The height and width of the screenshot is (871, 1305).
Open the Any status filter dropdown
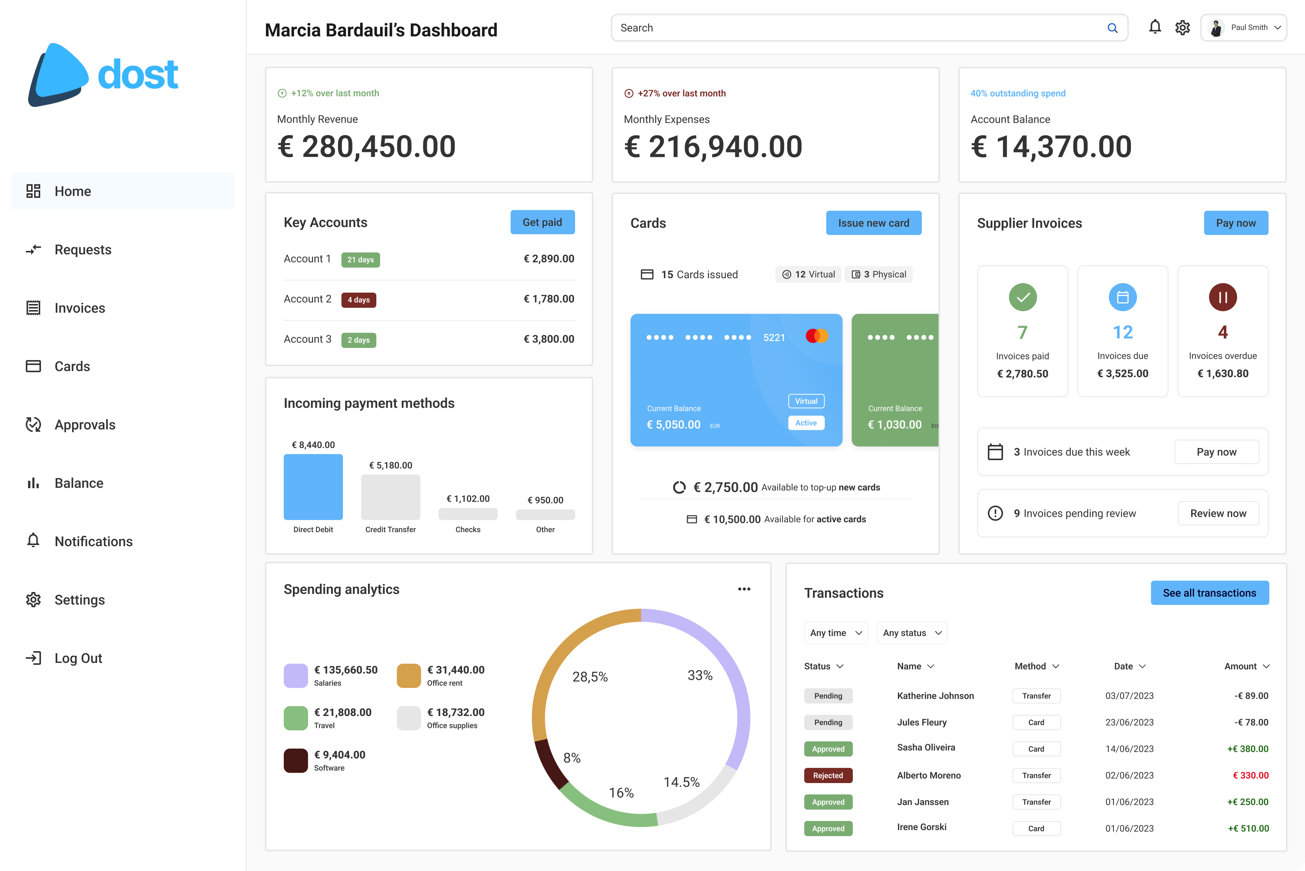pyautogui.click(x=911, y=633)
